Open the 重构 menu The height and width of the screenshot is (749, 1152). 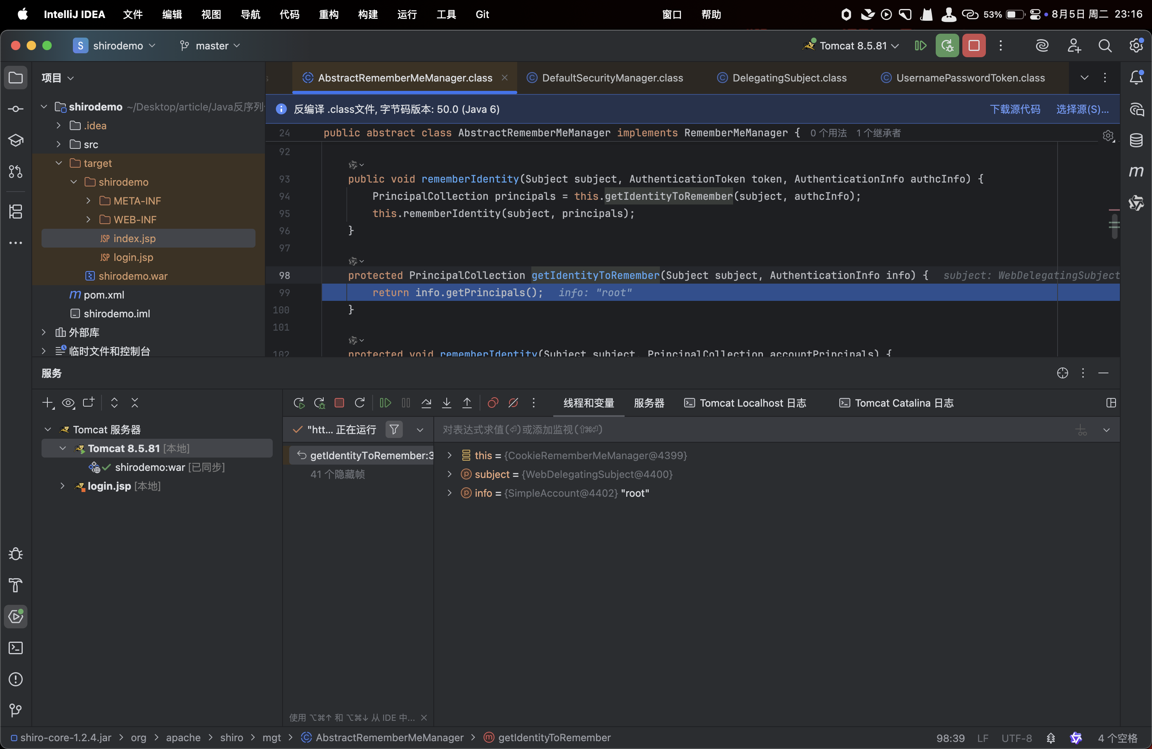click(329, 14)
